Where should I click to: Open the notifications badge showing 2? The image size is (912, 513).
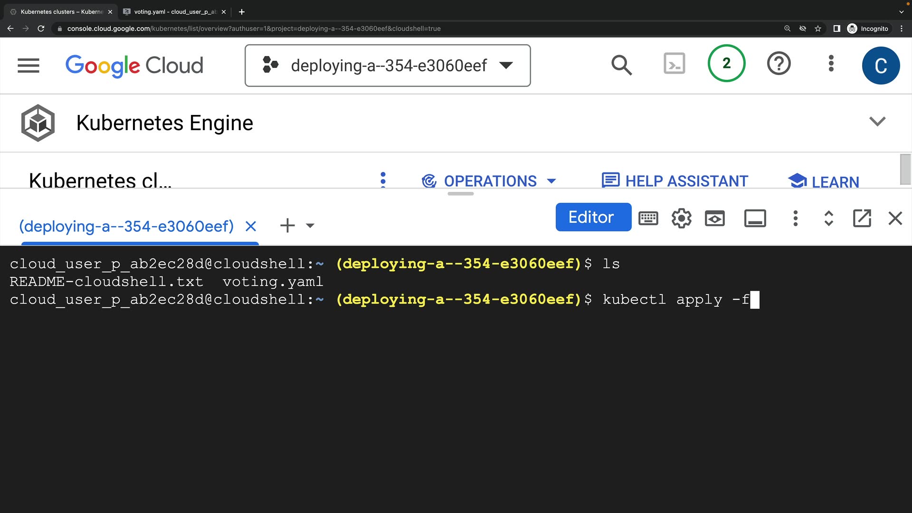click(x=726, y=64)
